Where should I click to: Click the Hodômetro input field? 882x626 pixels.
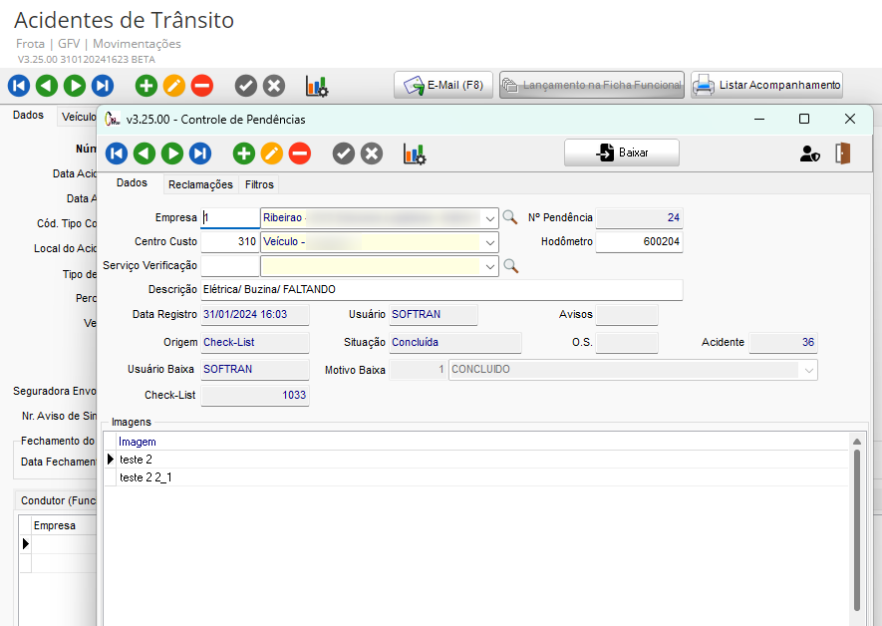639,242
